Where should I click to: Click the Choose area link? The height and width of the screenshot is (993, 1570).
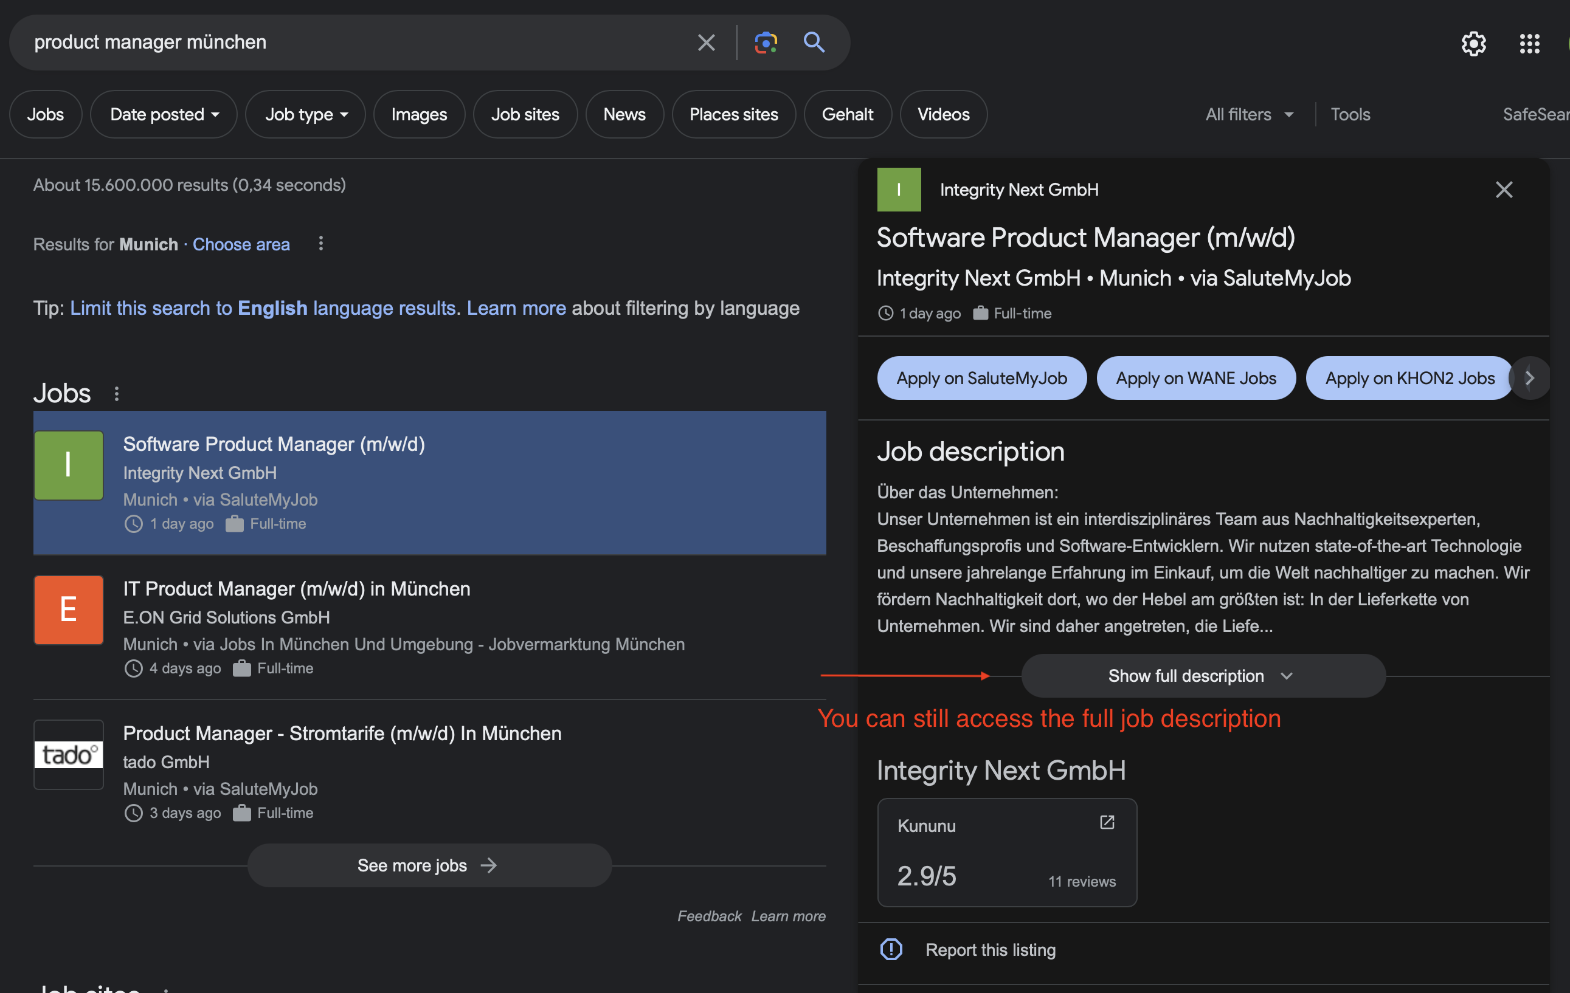point(241,244)
